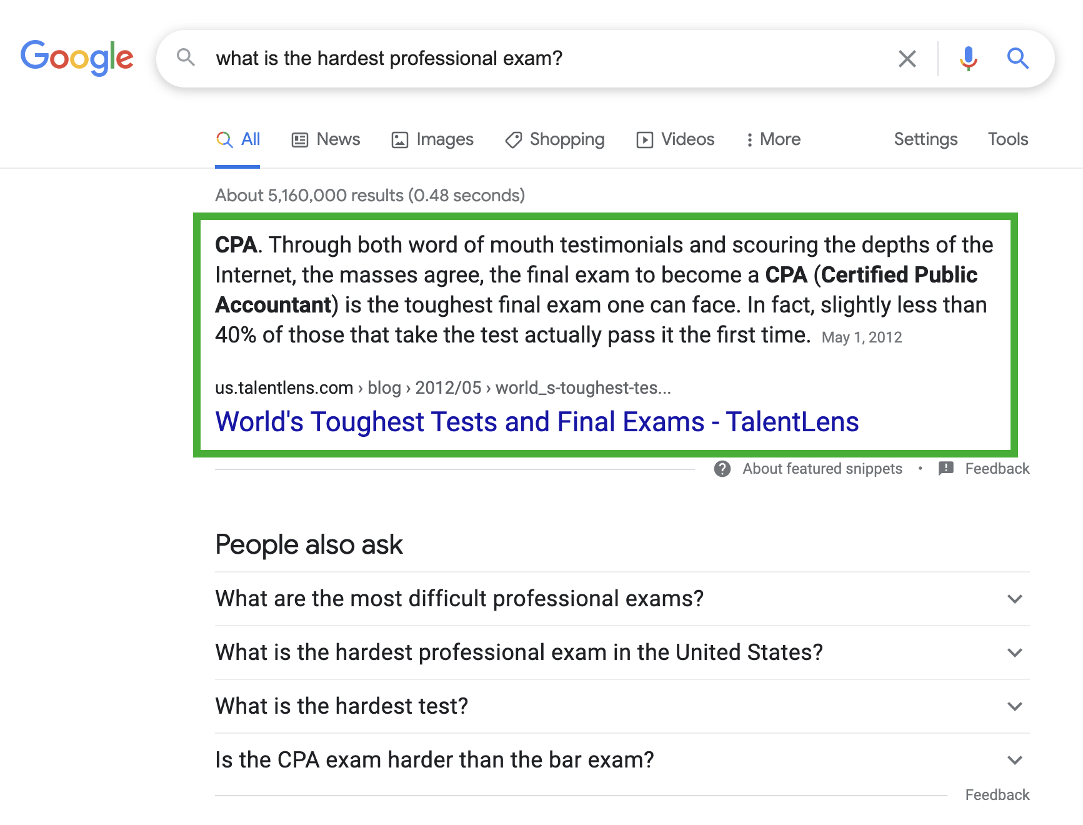Click the snippet Feedback flag icon

tap(946, 469)
